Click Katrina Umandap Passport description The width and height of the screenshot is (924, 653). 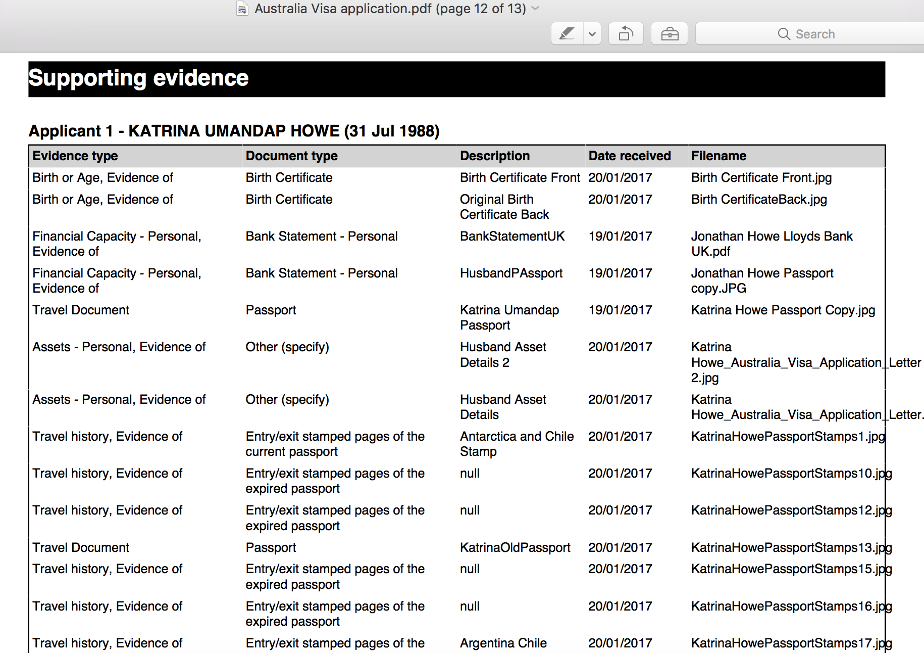pos(509,318)
